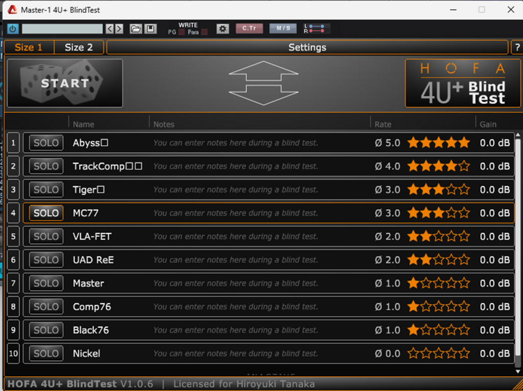Click the 0.0 dB gain of Abyss

coord(495,143)
